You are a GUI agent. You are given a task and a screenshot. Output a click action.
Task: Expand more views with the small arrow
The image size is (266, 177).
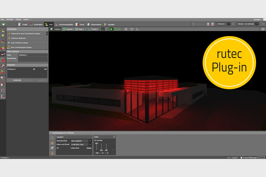[120, 29]
